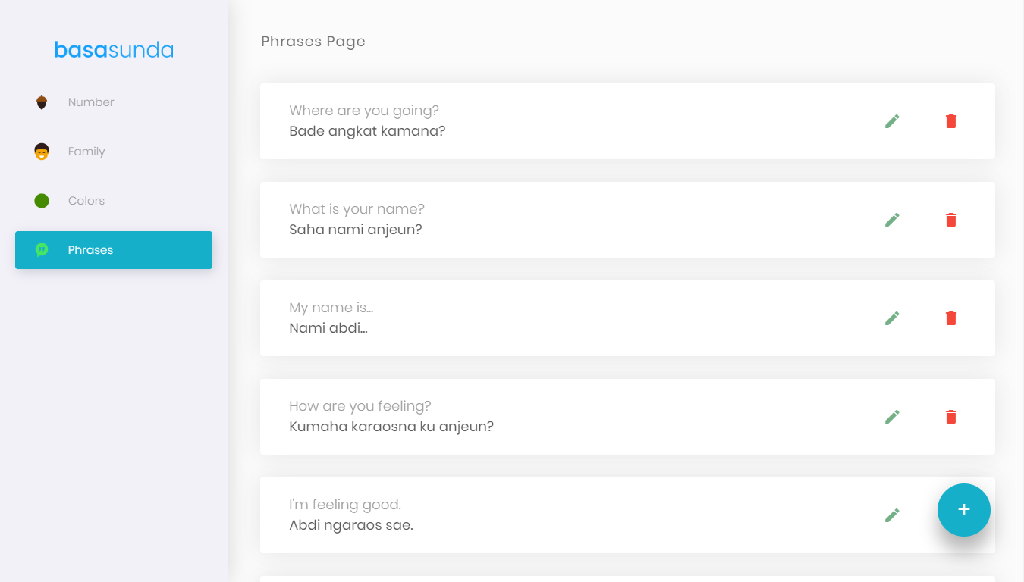Image resolution: width=1024 pixels, height=582 pixels.
Task: Delete the "Saha nami anjeun?" phrase
Action: click(951, 220)
